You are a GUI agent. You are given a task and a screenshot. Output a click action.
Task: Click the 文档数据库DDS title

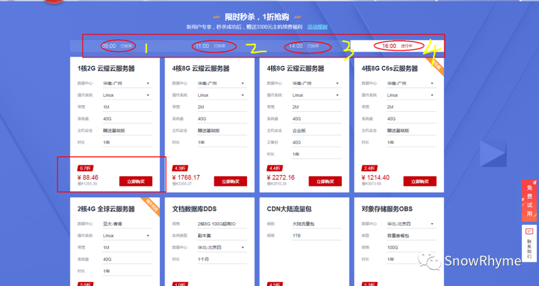[x=194, y=209]
